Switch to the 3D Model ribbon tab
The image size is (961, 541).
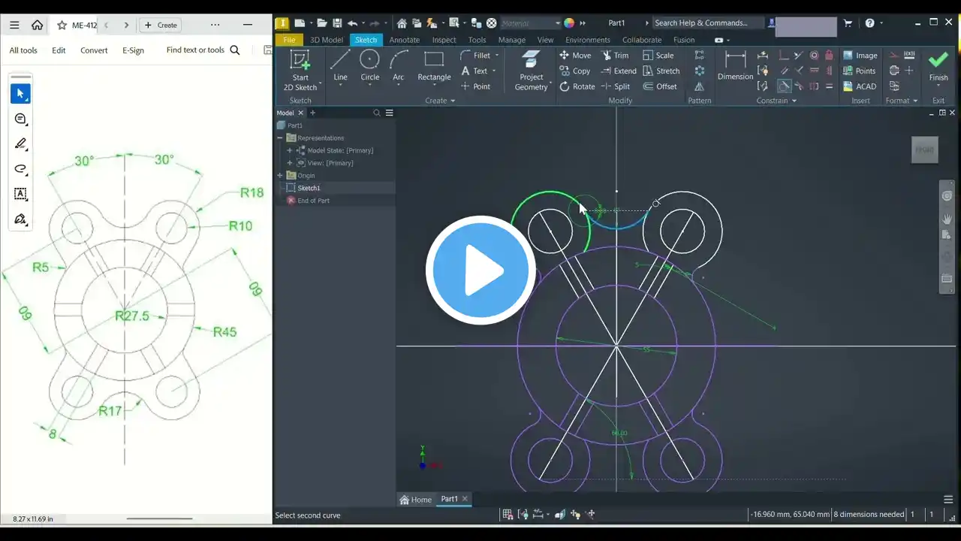coord(327,40)
